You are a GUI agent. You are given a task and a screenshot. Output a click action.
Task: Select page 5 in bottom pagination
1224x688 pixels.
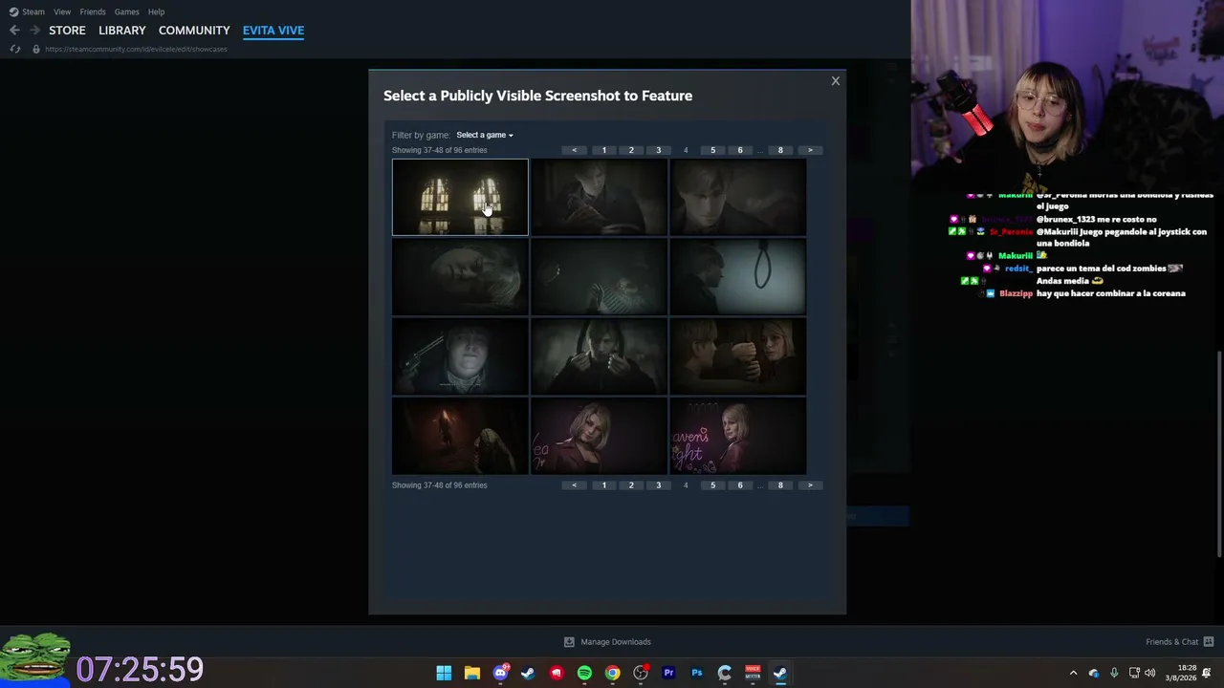[x=712, y=485]
